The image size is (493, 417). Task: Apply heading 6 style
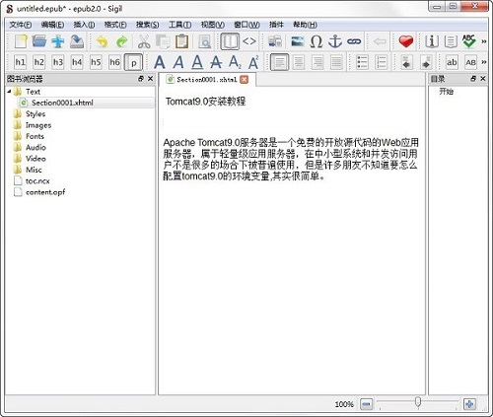pyautogui.click(x=114, y=62)
